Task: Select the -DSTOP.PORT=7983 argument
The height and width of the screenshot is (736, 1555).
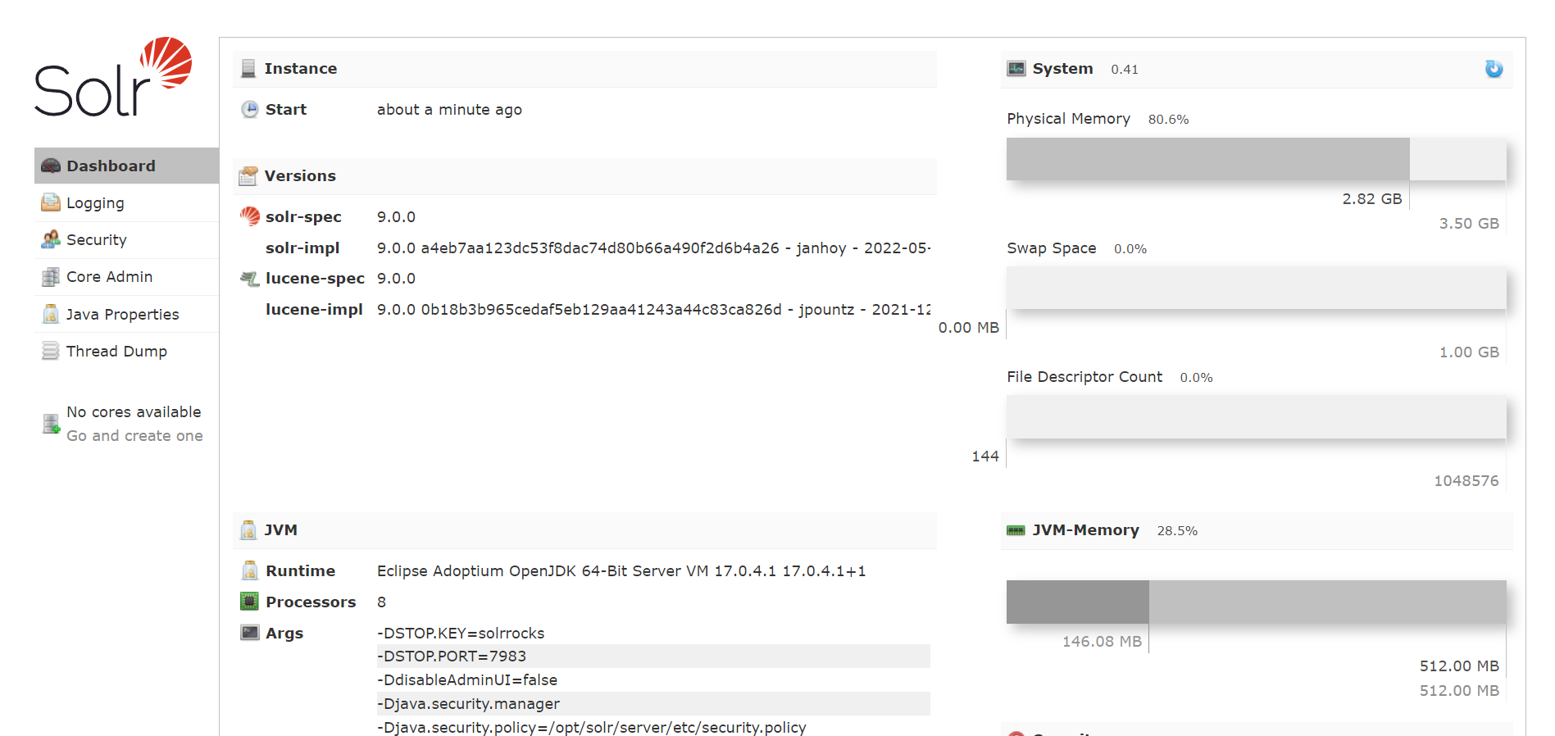Action: coord(653,656)
